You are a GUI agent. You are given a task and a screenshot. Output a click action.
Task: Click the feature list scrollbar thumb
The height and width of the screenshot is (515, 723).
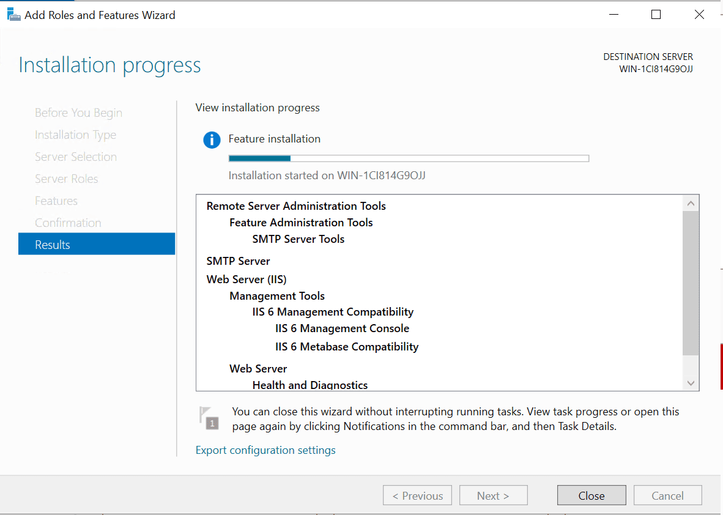[691, 283]
